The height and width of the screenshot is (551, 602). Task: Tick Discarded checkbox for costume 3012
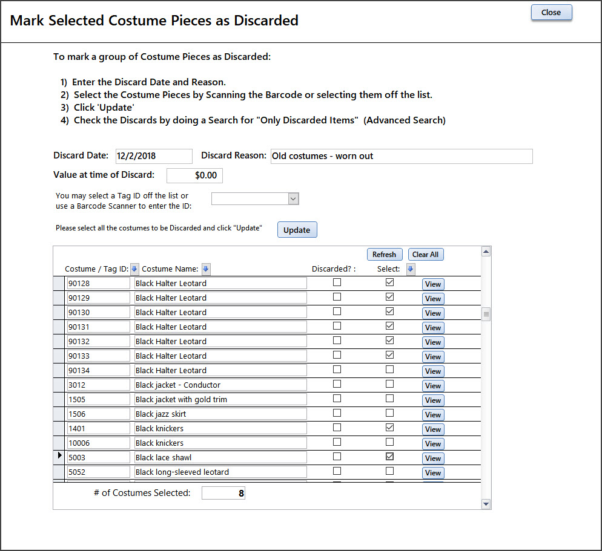(337, 384)
